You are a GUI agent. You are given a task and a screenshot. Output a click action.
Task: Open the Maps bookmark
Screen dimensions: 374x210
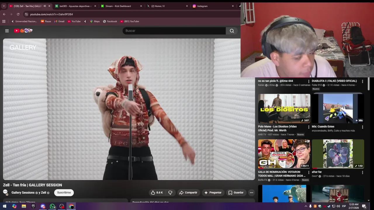pos(95,21)
